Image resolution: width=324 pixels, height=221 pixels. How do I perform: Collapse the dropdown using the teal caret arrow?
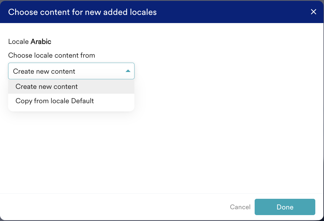pyautogui.click(x=128, y=71)
